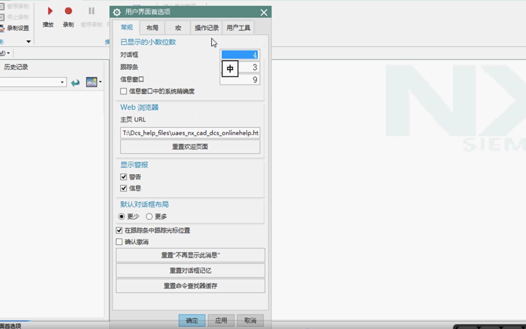The height and width of the screenshot is (329, 526).
Task: Switch to the 布局 tab
Action: (152, 28)
